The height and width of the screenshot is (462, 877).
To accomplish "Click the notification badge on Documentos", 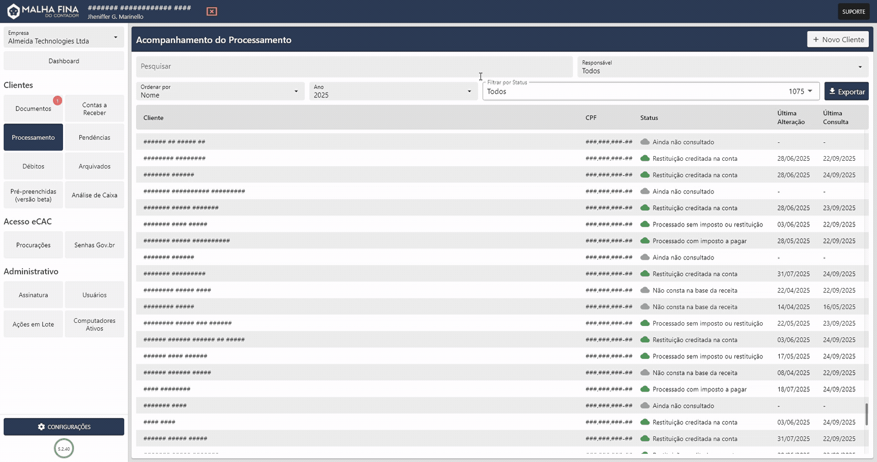I will pos(58,100).
